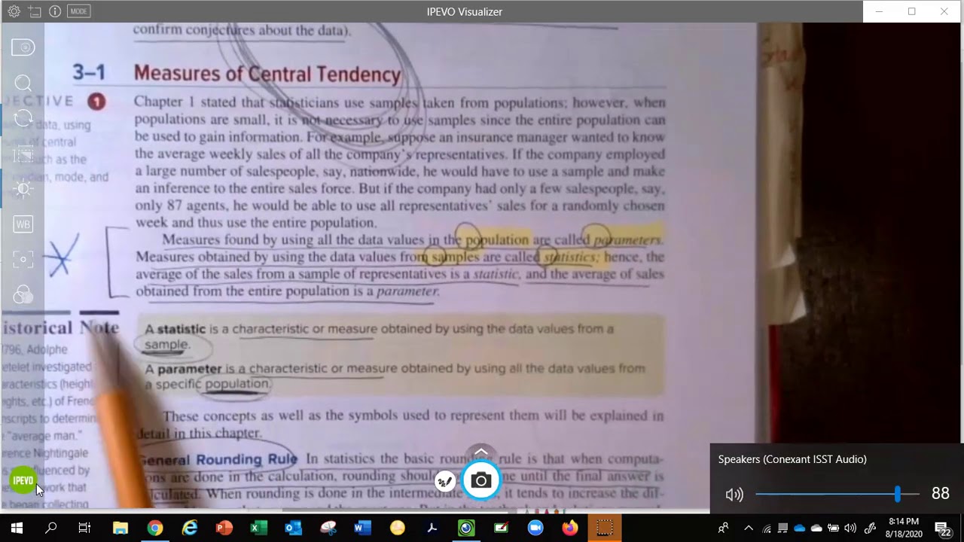Adjust exposure with the sun icon

23,189
